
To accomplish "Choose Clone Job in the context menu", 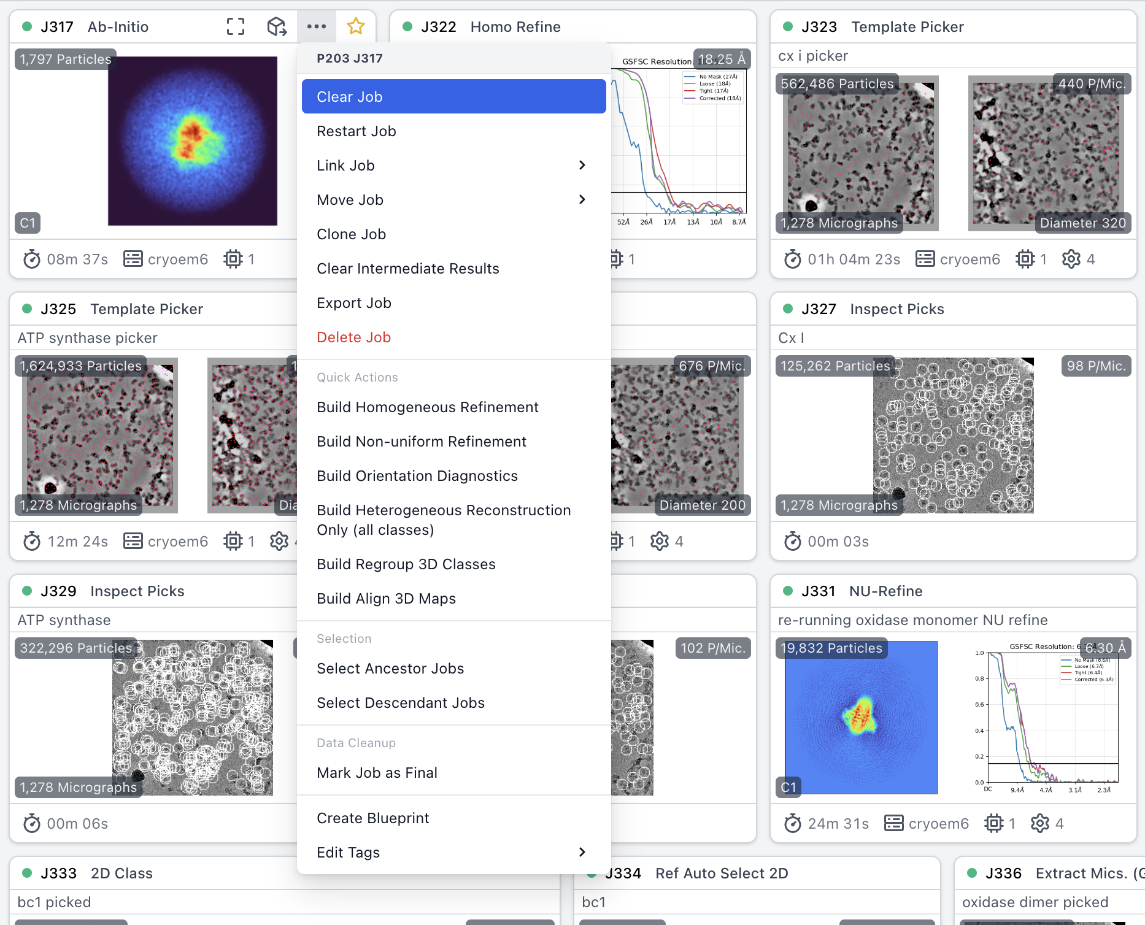I will [x=351, y=234].
